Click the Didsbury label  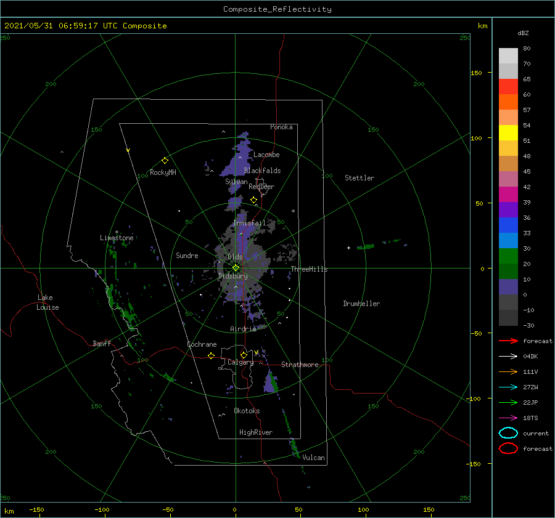tap(233, 276)
